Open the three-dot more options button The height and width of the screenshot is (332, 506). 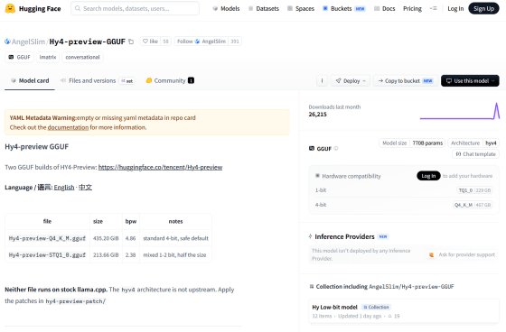322,80
